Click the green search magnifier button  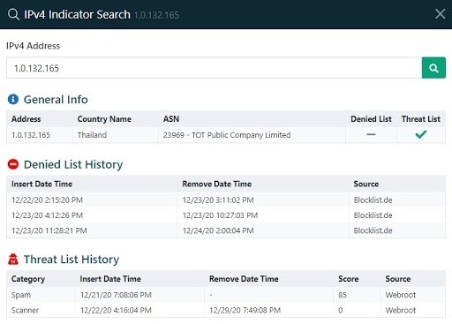(433, 68)
